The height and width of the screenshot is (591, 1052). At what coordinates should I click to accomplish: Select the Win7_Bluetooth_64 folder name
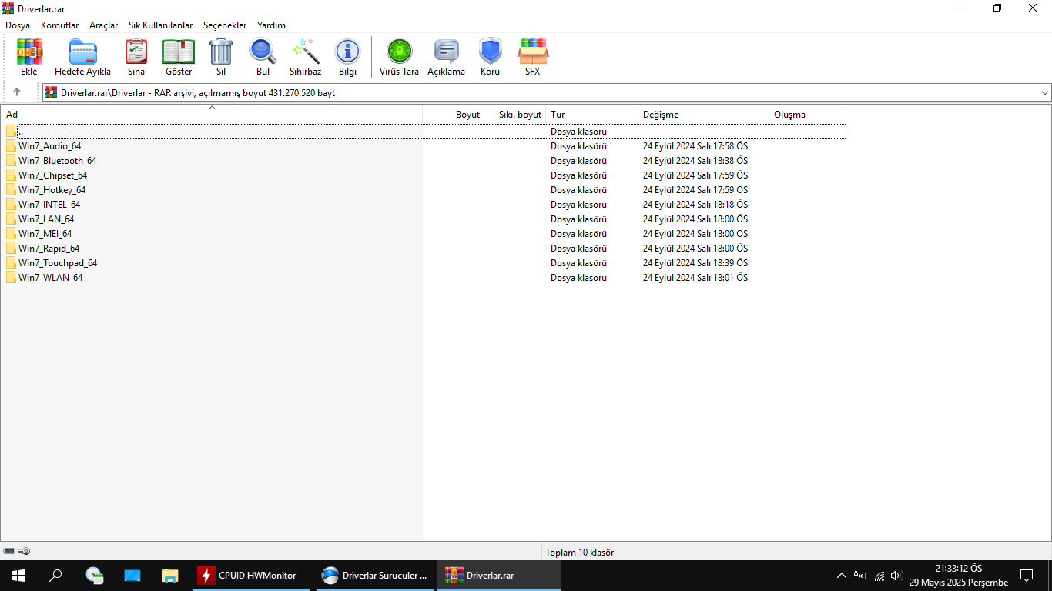tap(58, 161)
